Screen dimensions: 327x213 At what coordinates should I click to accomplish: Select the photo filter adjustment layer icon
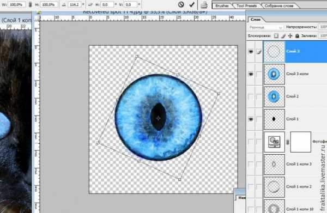click(x=274, y=142)
